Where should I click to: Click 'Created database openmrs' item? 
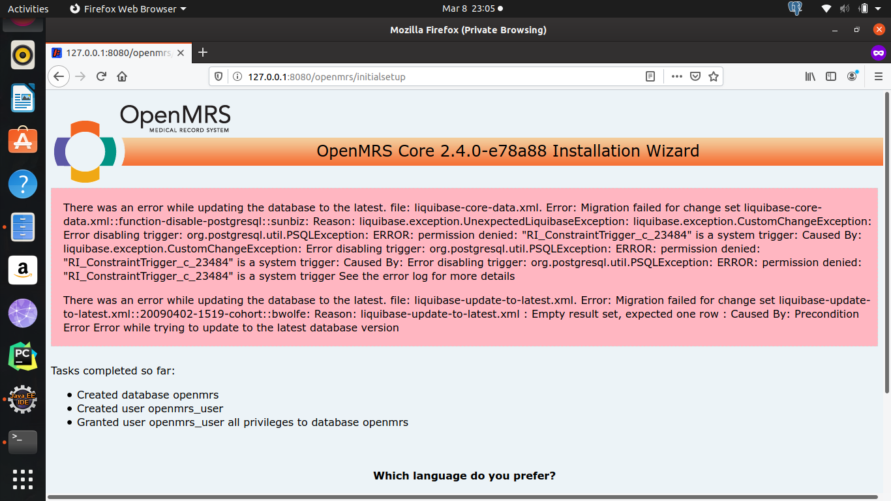tap(147, 395)
